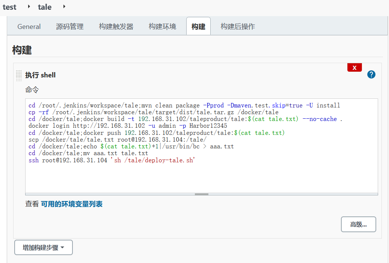Image resolution: width=389 pixels, height=263 pixels.
Task: Delete the 执行 shell build step with red X
Action: coord(354,68)
